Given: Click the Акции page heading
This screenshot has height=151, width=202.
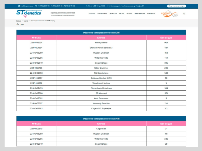Looking at the screenshot, I should coord(20,24).
